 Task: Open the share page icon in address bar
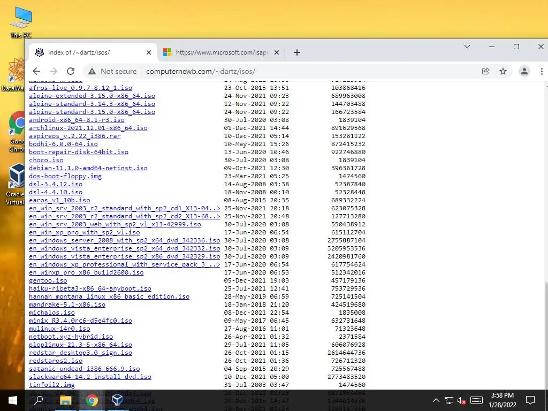click(x=486, y=71)
